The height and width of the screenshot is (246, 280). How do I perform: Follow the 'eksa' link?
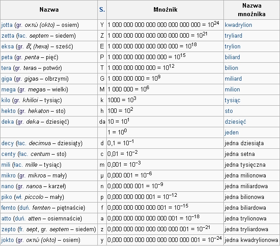tap(8, 47)
